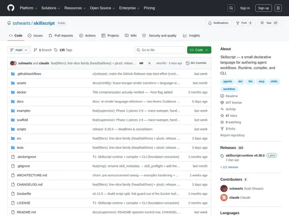Image resolution: width=289 pixels, height=216 pixels.
Task: Open the assets folder
Action: [x=21, y=83]
